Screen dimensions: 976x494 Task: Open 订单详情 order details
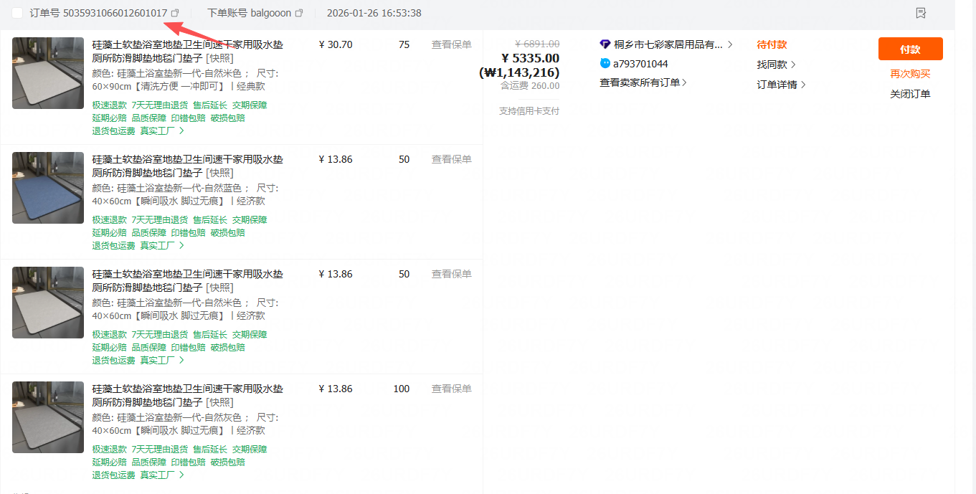(781, 85)
